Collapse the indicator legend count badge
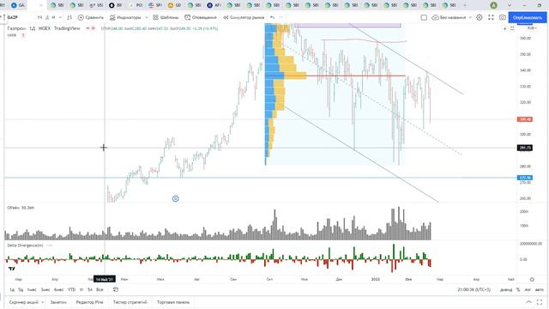 click(23, 35)
